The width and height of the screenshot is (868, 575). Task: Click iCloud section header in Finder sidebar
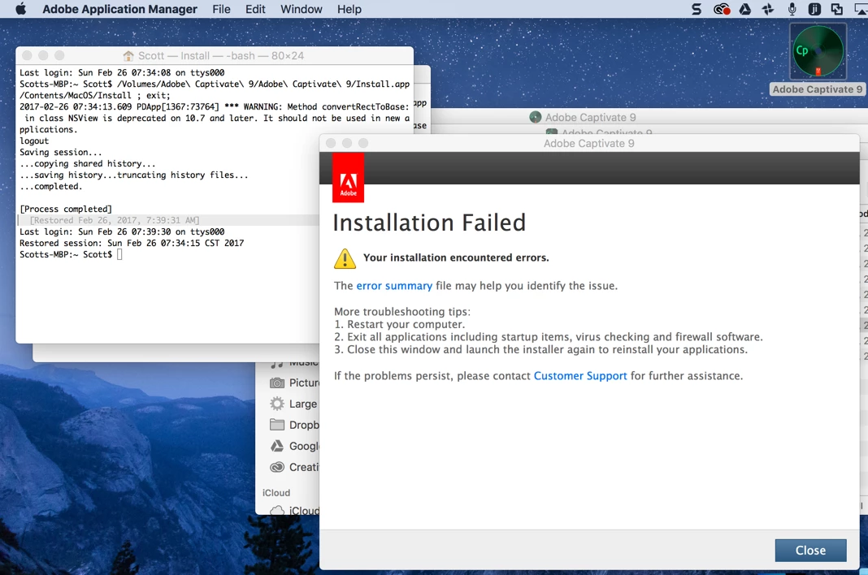coord(276,492)
